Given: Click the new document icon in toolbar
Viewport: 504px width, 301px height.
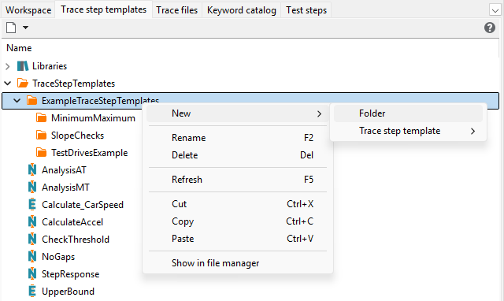Looking at the screenshot, I should coord(11,28).
